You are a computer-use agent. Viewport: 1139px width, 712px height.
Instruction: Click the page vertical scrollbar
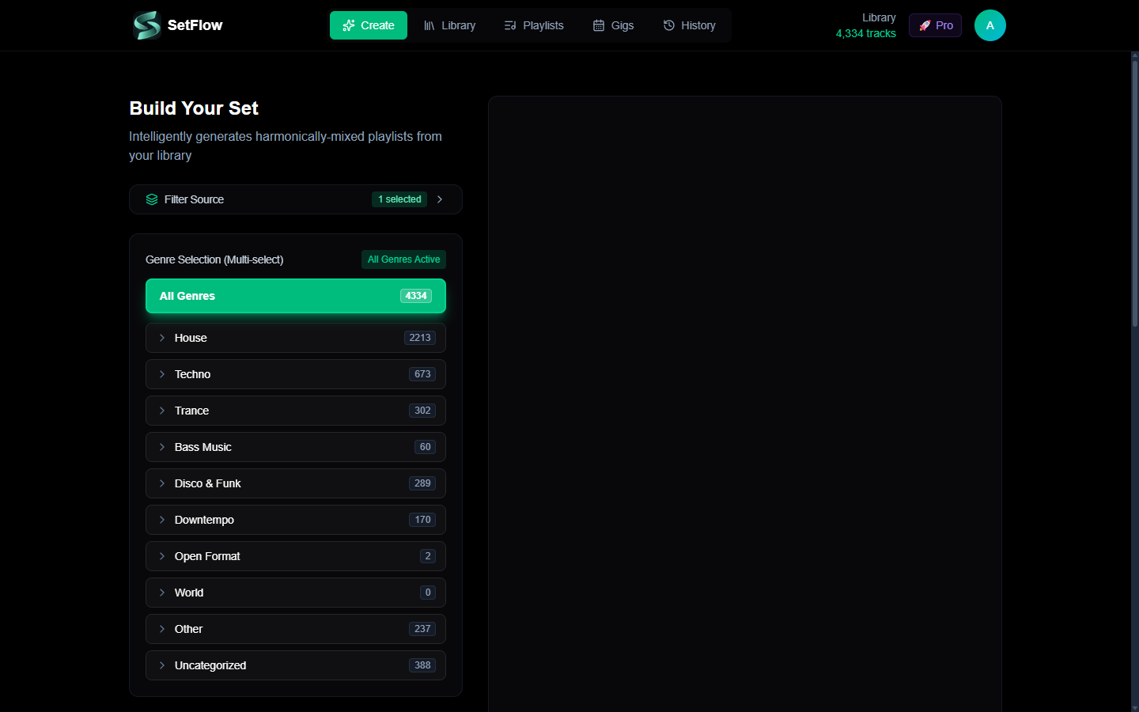(1134, 190)
